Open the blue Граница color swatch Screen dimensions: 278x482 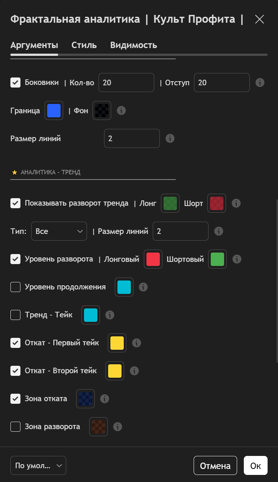tap(54, 111)
